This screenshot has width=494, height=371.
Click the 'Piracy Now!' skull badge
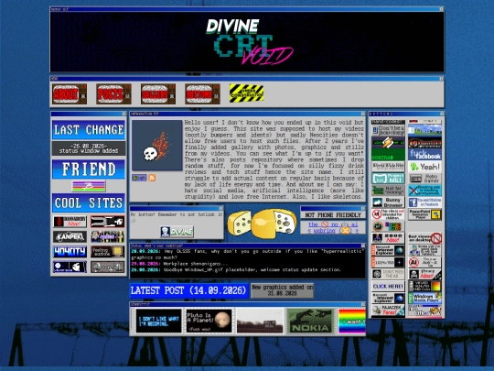[424, 274]
